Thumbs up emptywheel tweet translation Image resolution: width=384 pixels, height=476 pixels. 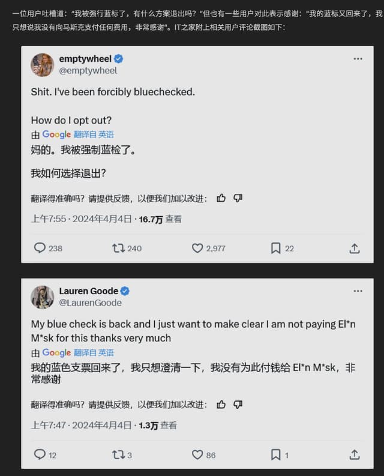(221, 198)
